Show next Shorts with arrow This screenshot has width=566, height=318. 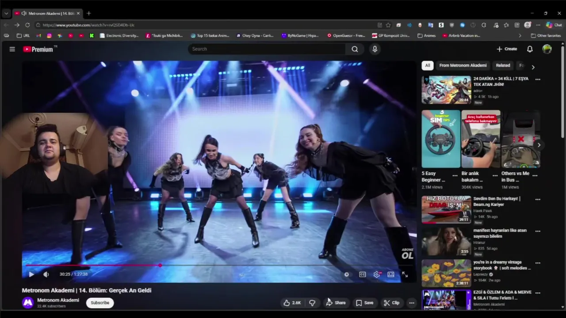point(539,145)
